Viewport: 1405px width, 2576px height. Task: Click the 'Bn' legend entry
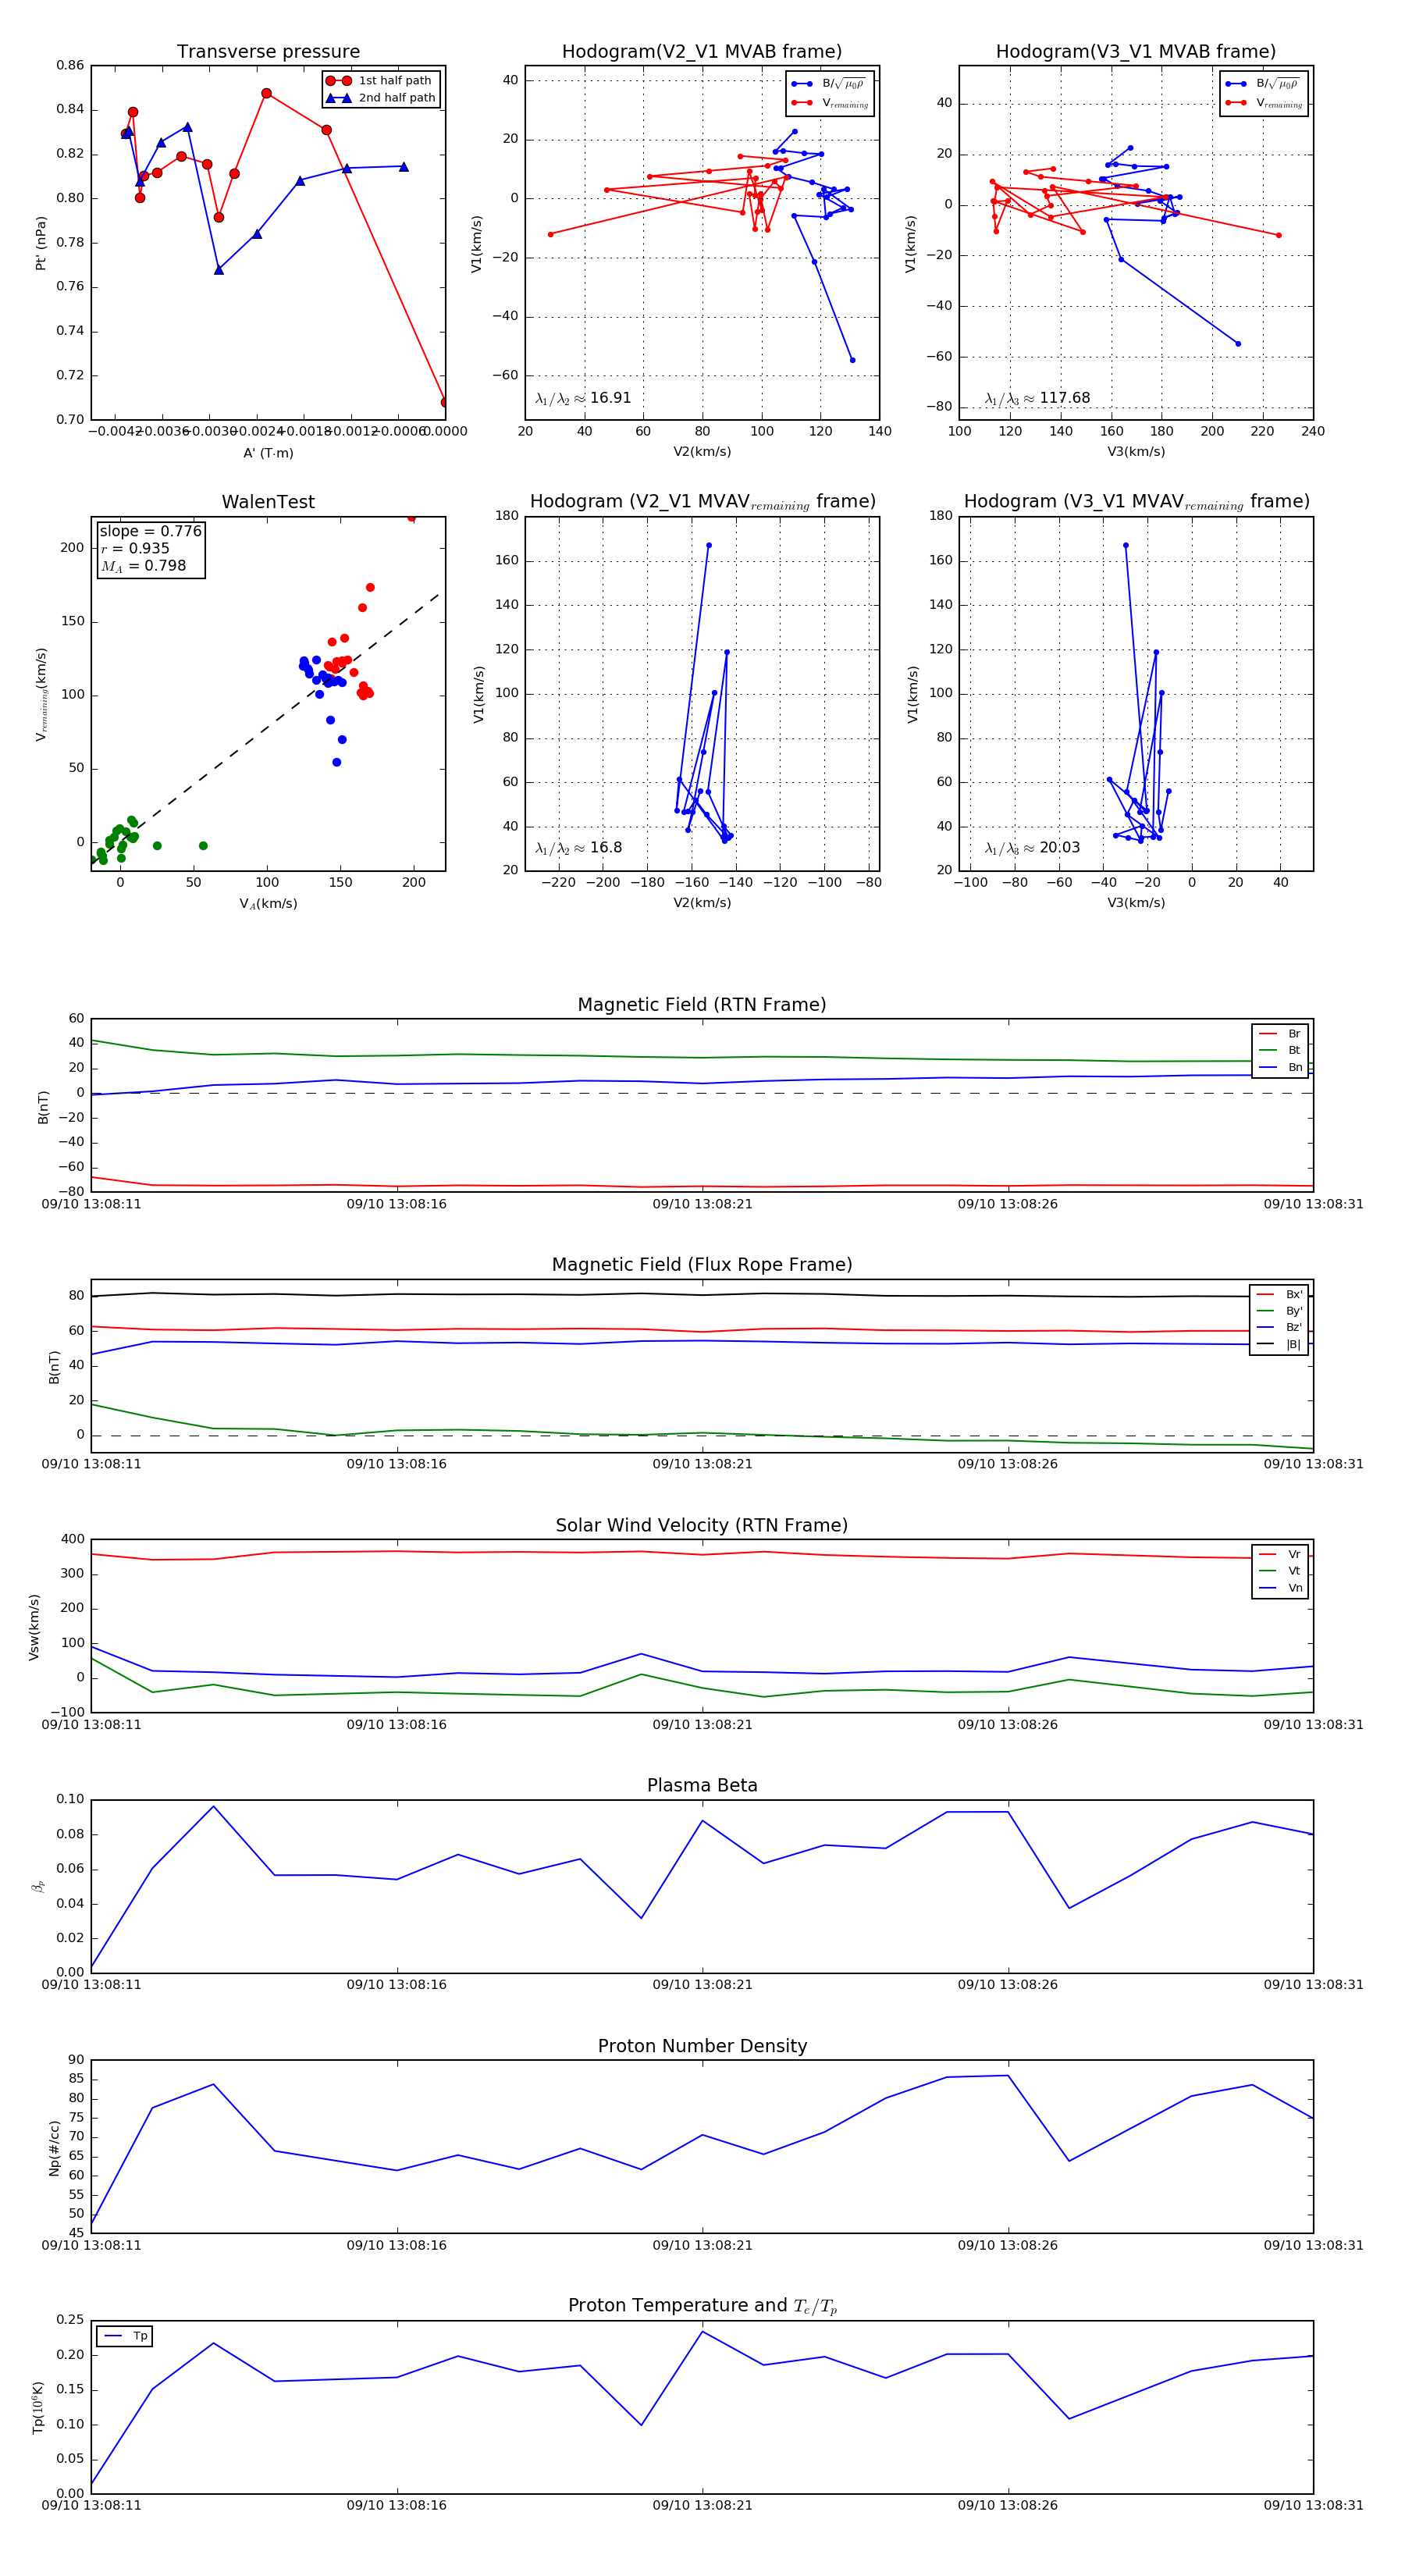coord(1280,1067)
